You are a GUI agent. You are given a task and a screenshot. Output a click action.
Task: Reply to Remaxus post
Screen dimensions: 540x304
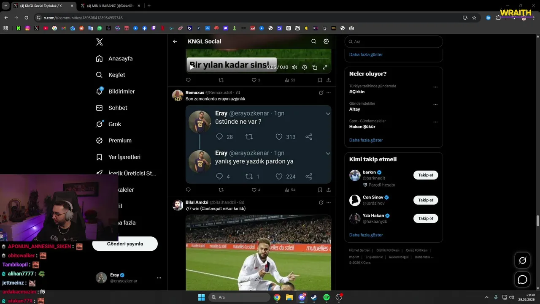[188, 190]
